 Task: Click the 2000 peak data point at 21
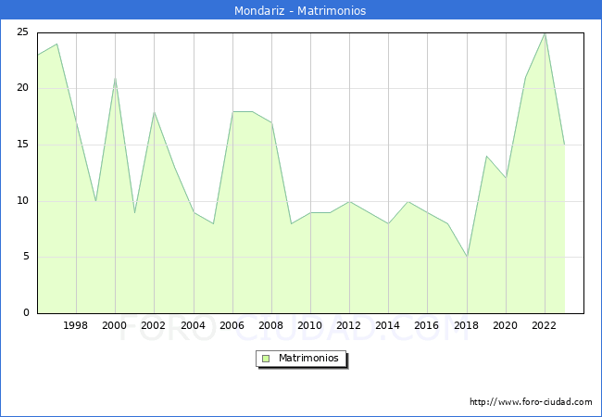point(115,79)
